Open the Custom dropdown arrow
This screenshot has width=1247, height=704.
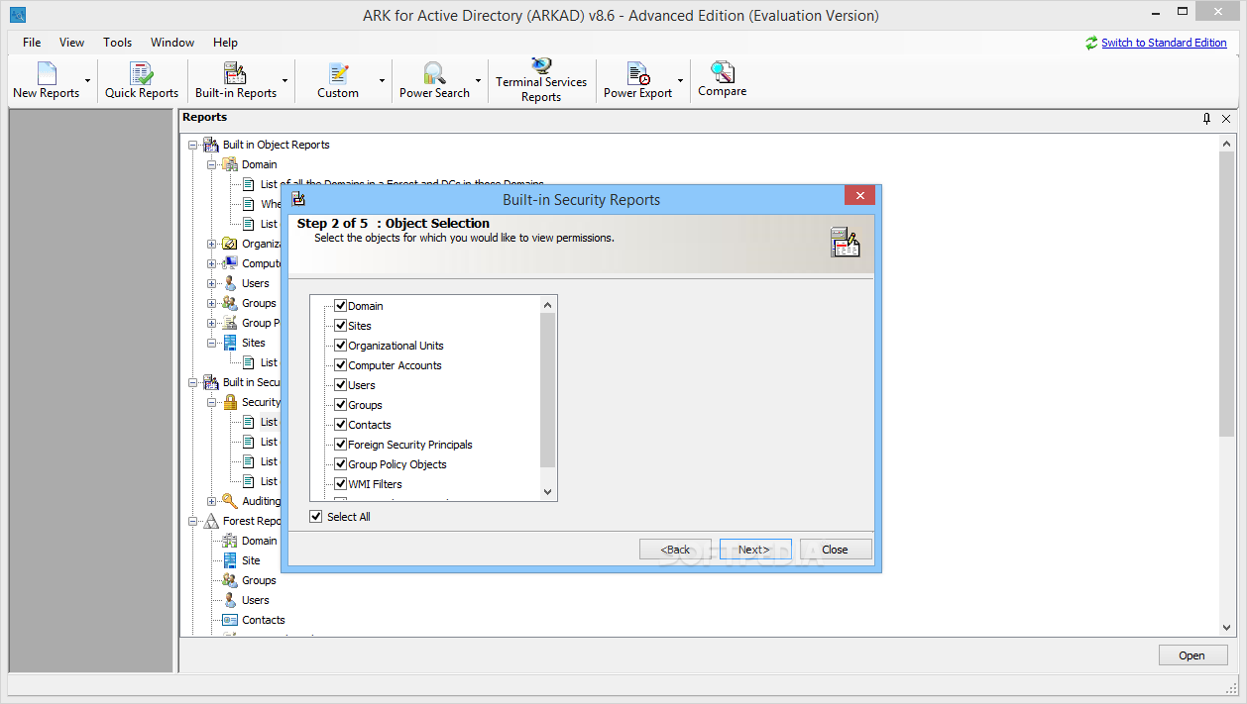[382, 80]
